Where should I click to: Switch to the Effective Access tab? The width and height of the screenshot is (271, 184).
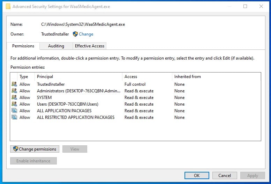pyautogui.click(x=90, y=46)
